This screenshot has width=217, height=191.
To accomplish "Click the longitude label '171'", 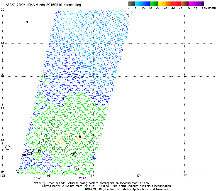I will 93,176.
